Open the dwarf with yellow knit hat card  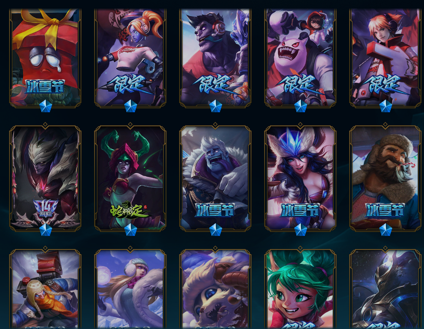click(45, 289)
